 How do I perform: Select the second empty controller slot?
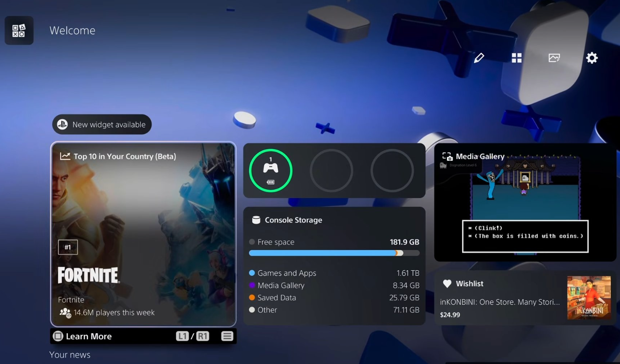click(331, 171)
